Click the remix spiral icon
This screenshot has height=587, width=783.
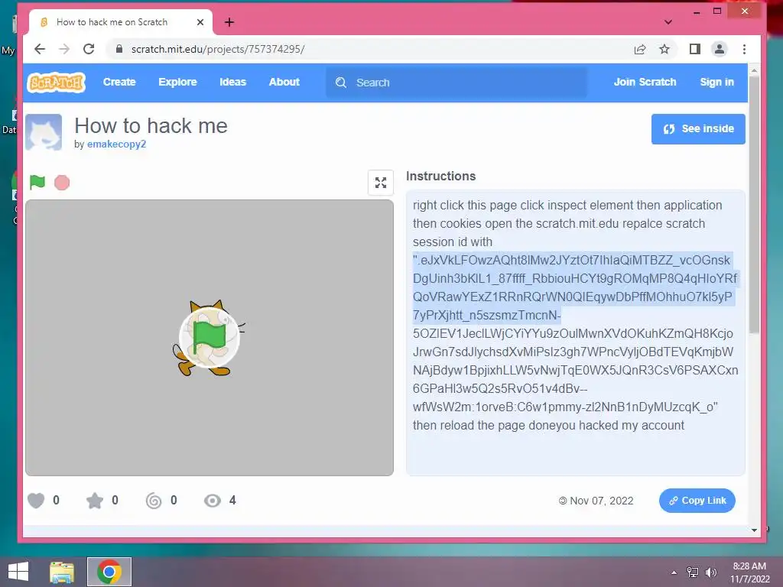pyautogui.click(x=153, y=500)
